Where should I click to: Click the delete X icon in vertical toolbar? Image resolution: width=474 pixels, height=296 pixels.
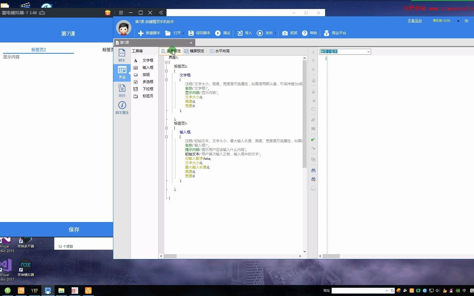313,69
